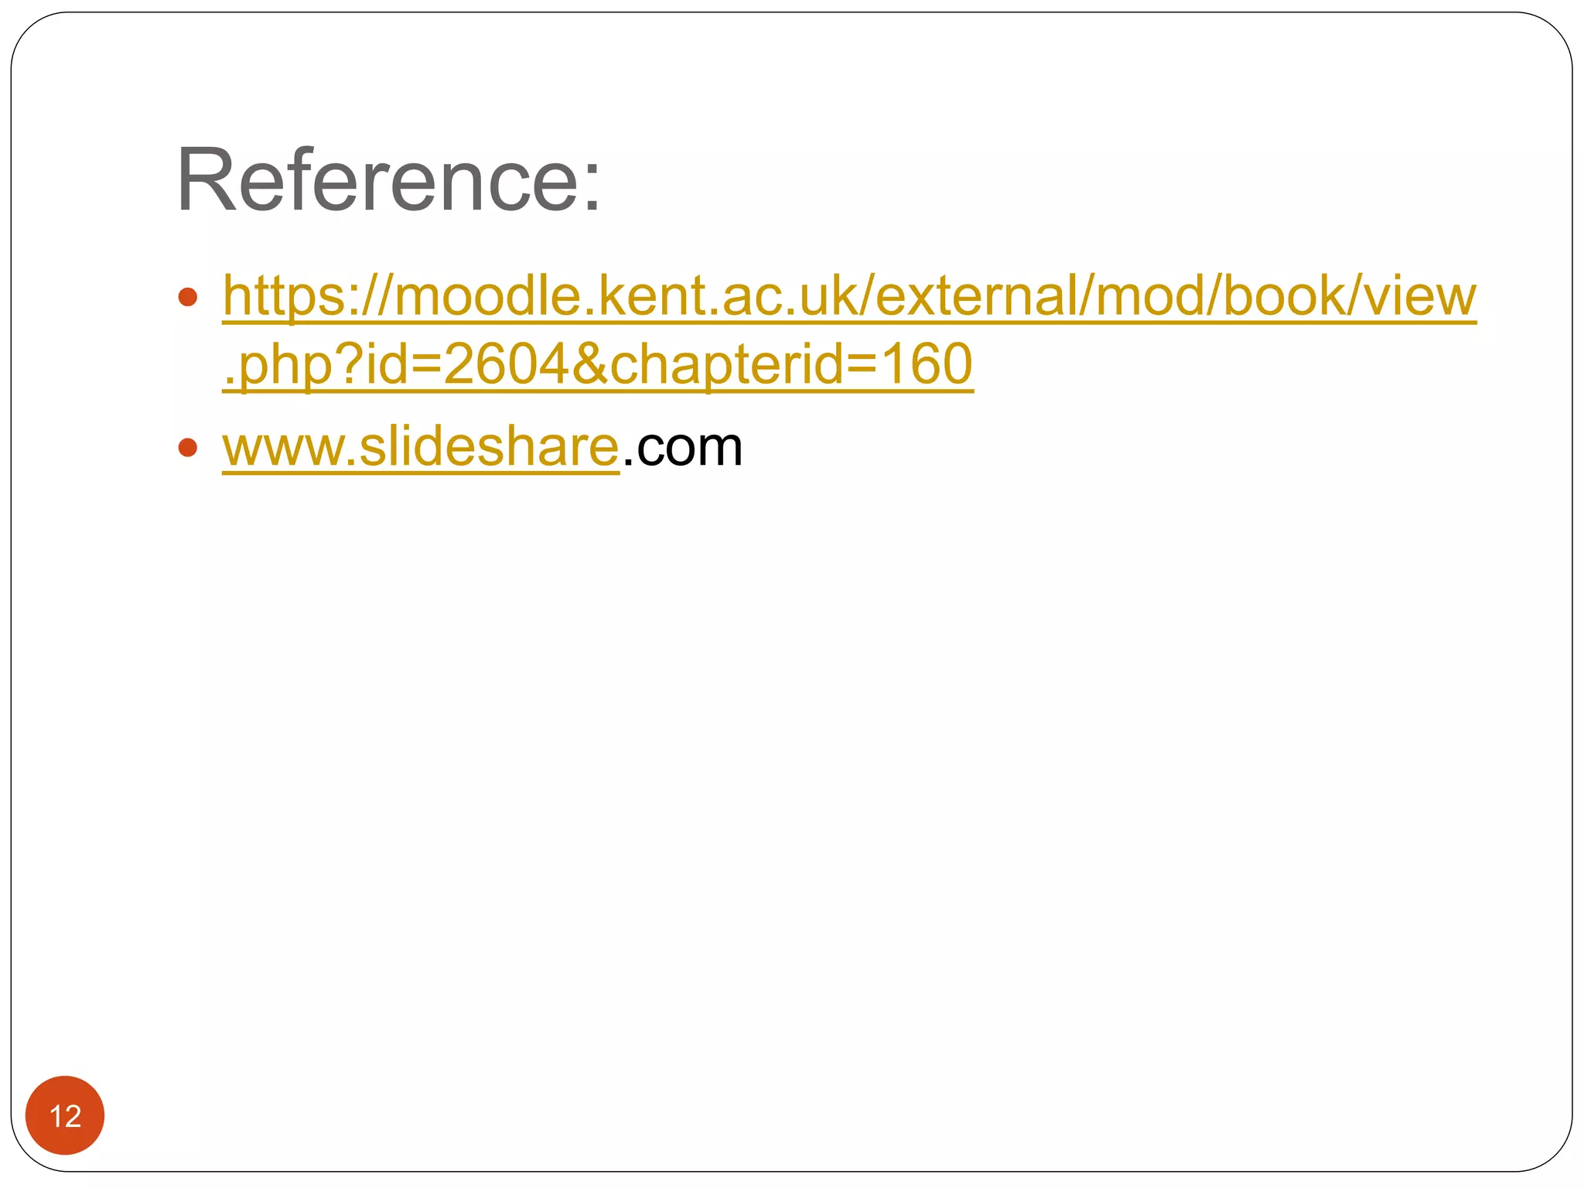Click the '.php?id=2604&chapterid=160' link line
Screen dimensions: 1584x1188
click(x=597, y=364)
